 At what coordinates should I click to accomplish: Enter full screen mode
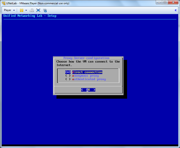(x=38, y=10)
